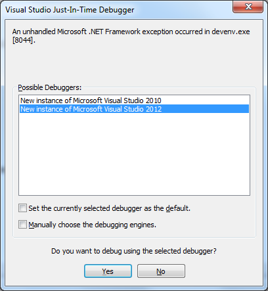Image resolution: width=268 pixels, height=291 pixels.
Task: Click the Yes button to debug
Action: coord(108,271)
